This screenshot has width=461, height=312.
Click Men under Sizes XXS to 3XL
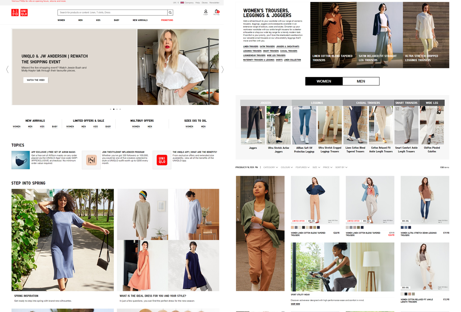pos(203,127)
